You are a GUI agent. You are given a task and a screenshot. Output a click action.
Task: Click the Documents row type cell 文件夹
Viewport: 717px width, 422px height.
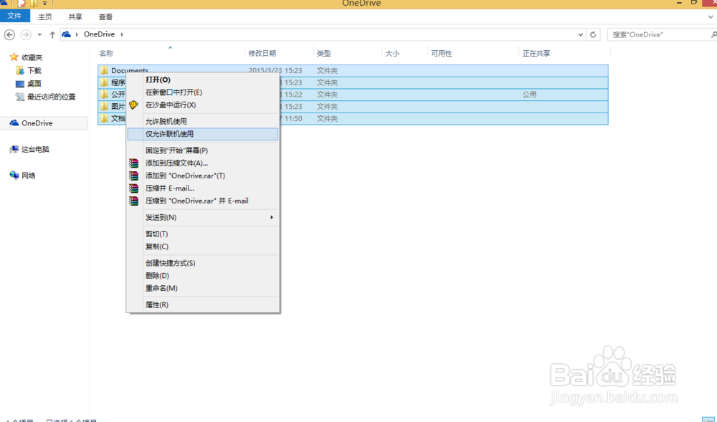(x=328, y=71)
